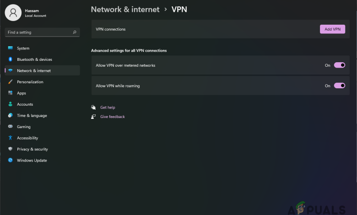Select Network & internet in sidebar

tap(34, 70)
